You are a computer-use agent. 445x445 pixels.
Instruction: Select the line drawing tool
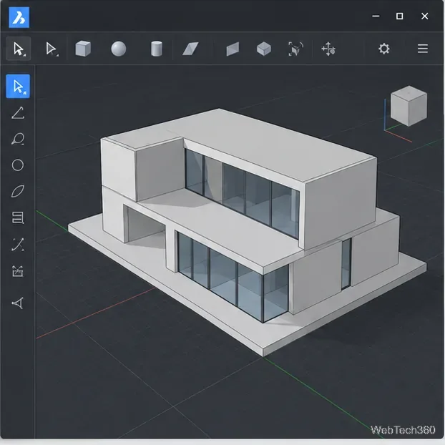18,113
